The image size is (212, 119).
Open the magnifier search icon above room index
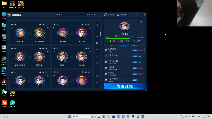click(97, 25)
